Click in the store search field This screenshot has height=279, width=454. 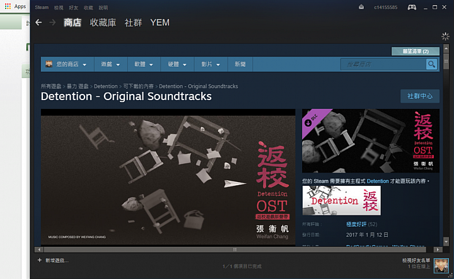(383, 64)
